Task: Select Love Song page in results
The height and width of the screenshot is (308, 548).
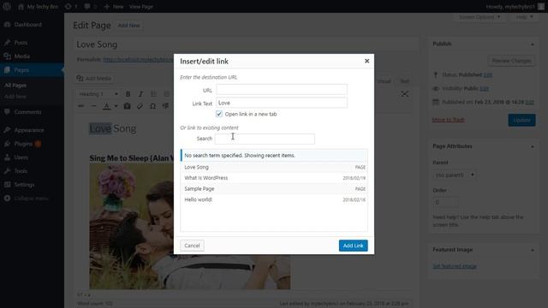Action: pos(274,168)
